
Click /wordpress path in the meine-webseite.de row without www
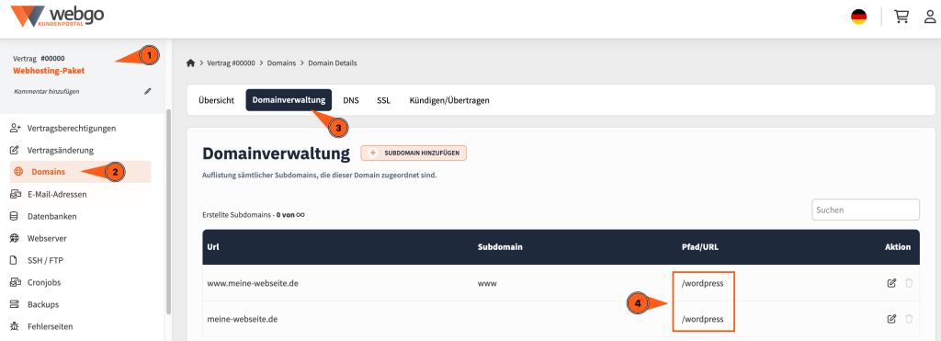tap(702, 319)
